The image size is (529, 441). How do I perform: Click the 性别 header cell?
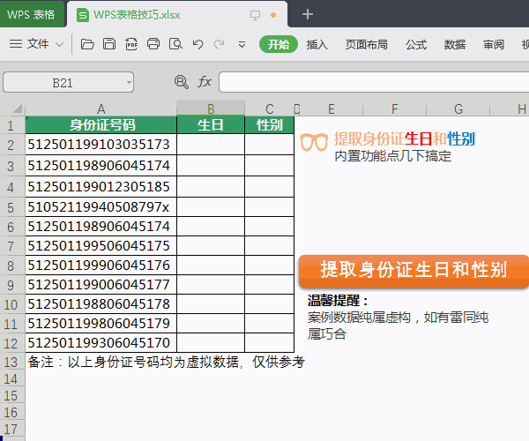click(269, 125)
